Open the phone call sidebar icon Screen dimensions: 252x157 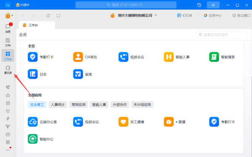(x=8, y=87)
